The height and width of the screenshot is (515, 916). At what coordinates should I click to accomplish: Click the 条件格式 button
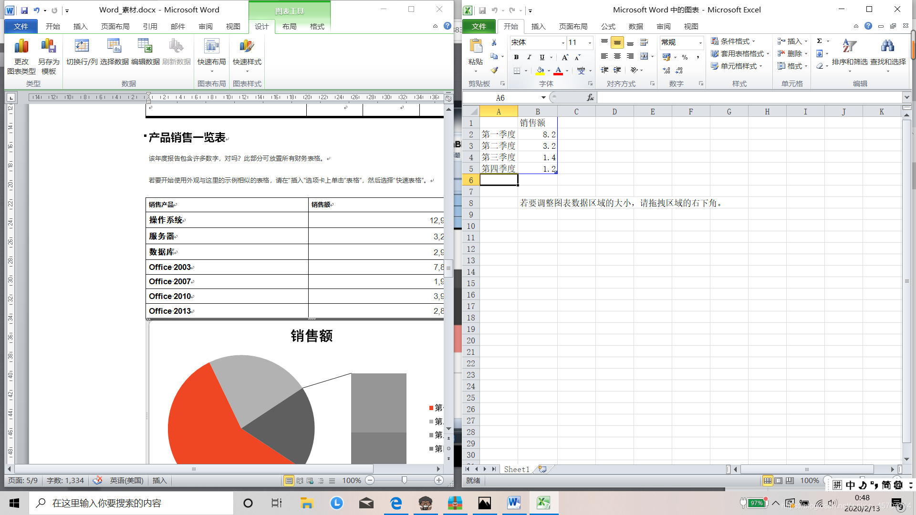pyautogui.click(x=734, y=41)
